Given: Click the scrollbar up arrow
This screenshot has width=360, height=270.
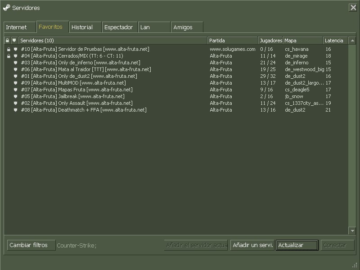Looking at the screenshot, I should tap(352, 40).
